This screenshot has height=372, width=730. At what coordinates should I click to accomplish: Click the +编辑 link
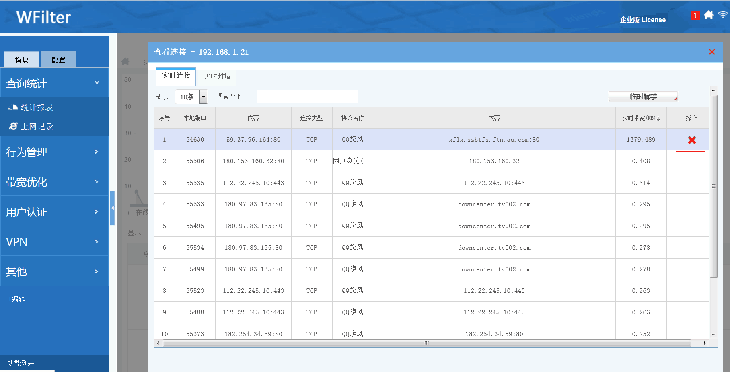[16, 299]
